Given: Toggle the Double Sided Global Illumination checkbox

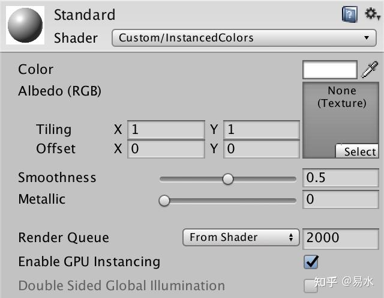Looking at the screenshot, I should (x=311, y=286).
